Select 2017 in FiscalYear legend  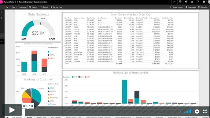pyautogui.click(x=87, y=77)
